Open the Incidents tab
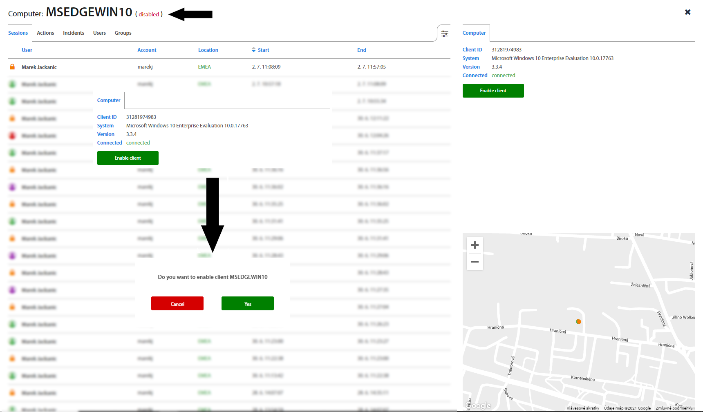This screenshot has width=703, height=412. (74, 33)
